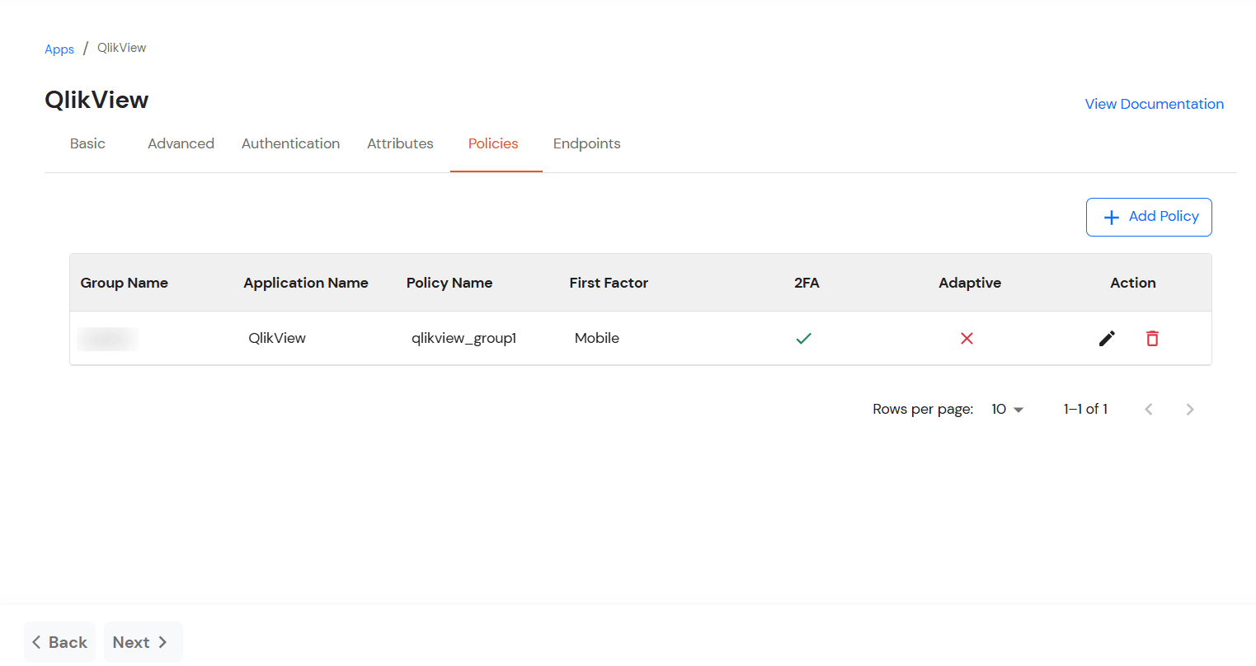
Task: Switch to the Advanced tab
Action: pyautogui.click(x=181, y=143)
